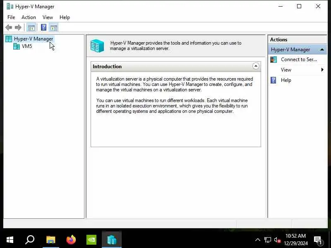
Task: Minimize the Hyper-V Manager window
Action: [281, 6]
